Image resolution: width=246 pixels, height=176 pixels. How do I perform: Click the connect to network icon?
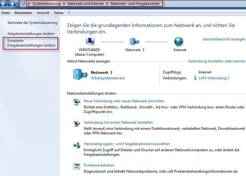click(77, 124)
